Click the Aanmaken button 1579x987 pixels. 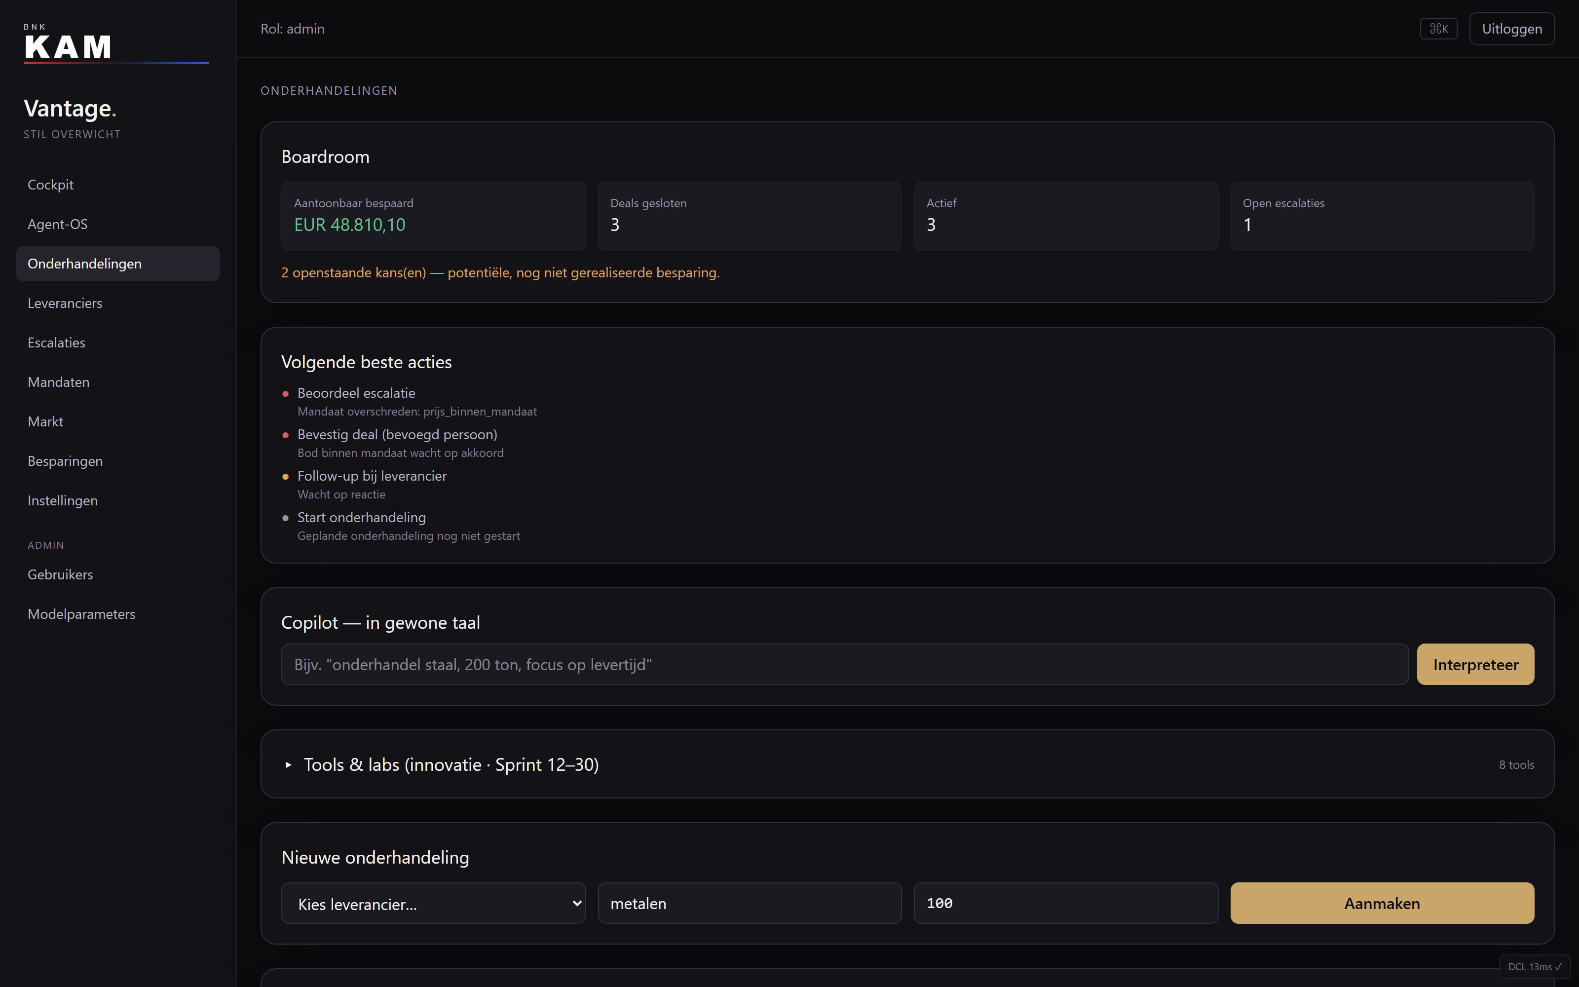1382,904
